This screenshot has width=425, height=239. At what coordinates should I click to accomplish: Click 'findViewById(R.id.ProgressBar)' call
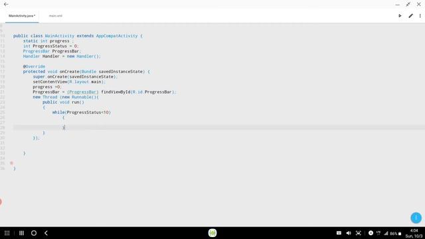click(138, 92)
